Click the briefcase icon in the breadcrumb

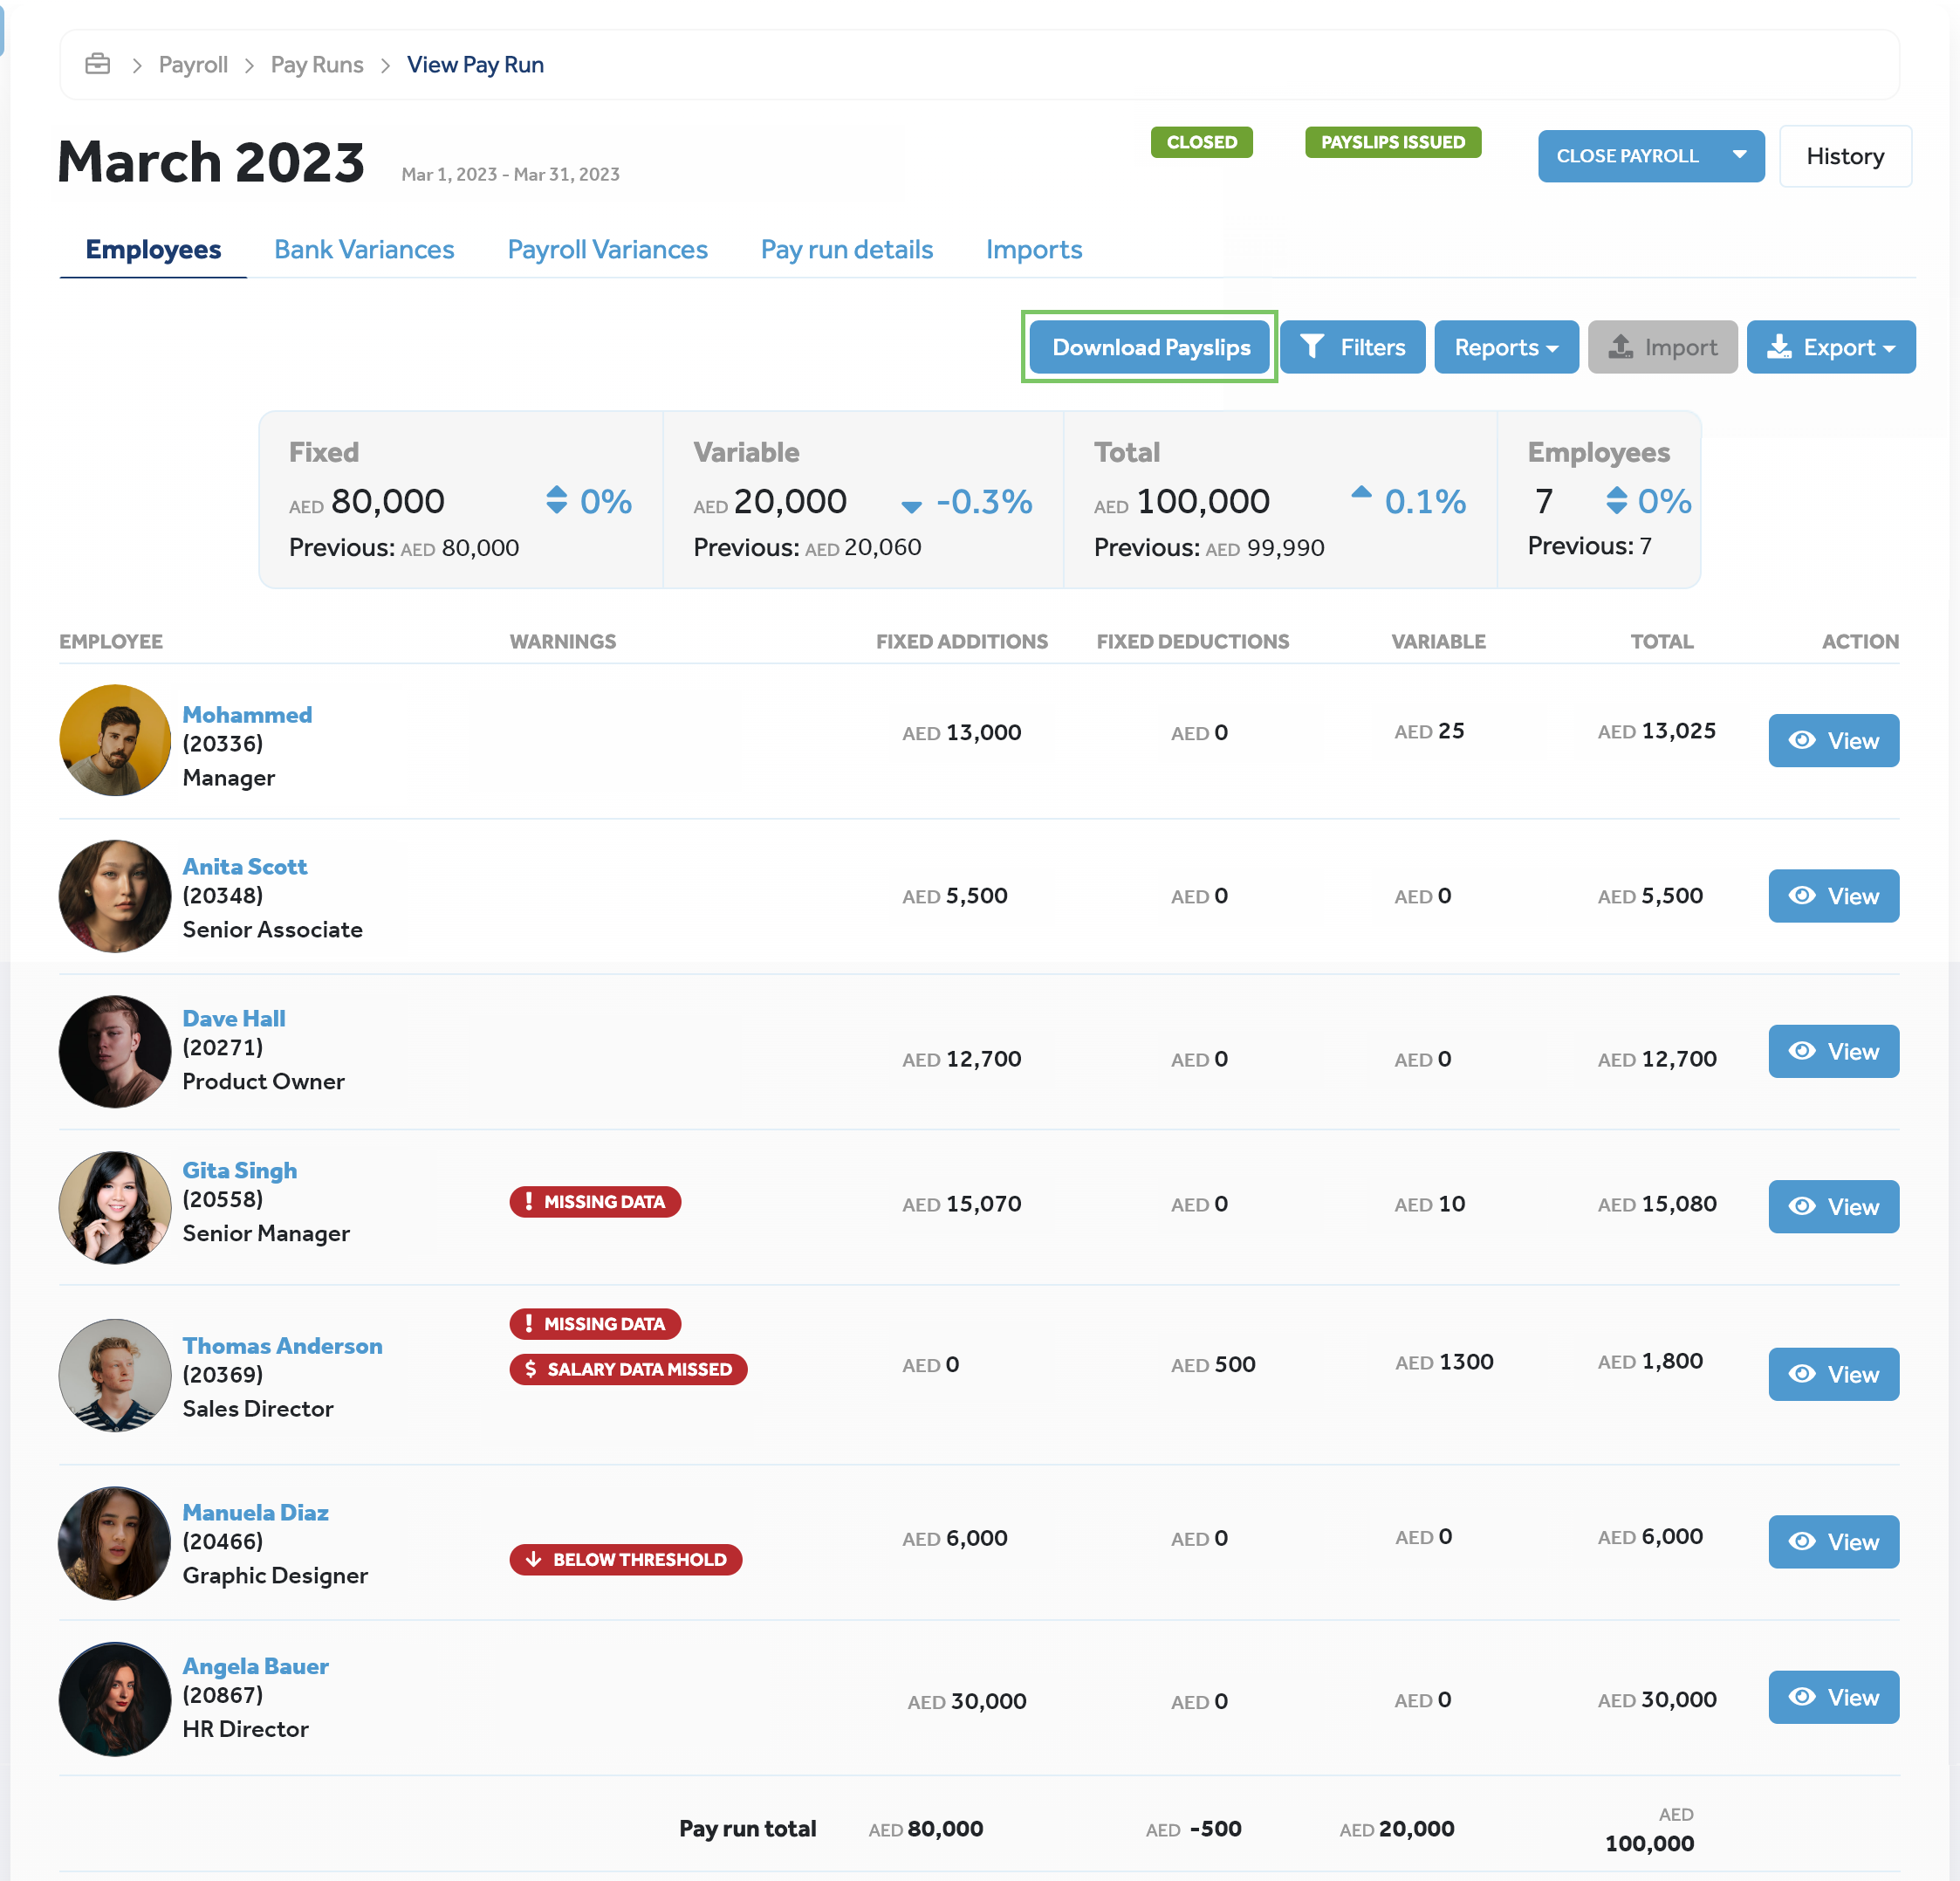[x=97, y=64]
